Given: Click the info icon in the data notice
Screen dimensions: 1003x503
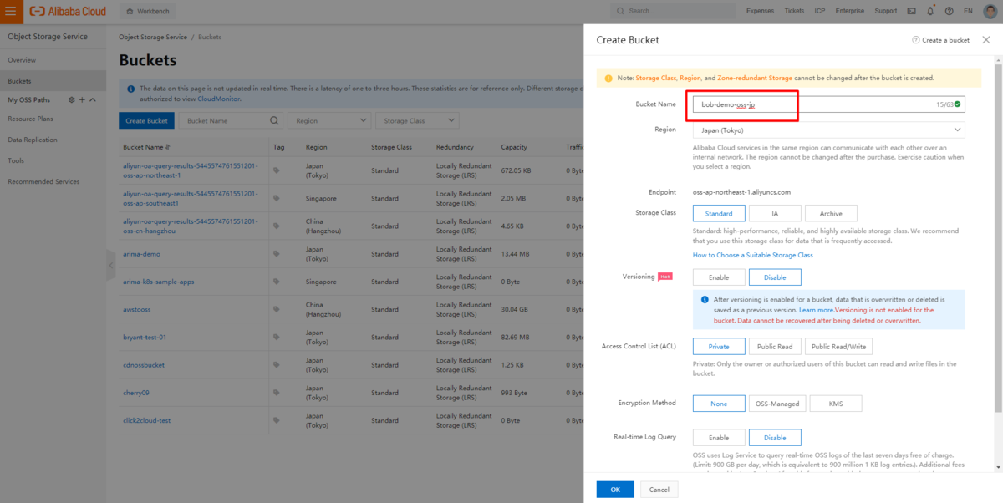Looking at the screenshot, I should [x=132, y=89].
